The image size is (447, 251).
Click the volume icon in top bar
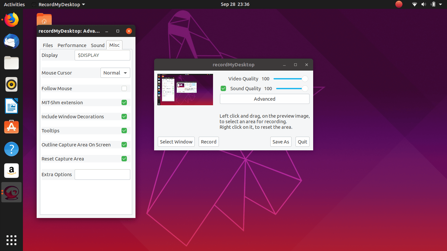424,4
